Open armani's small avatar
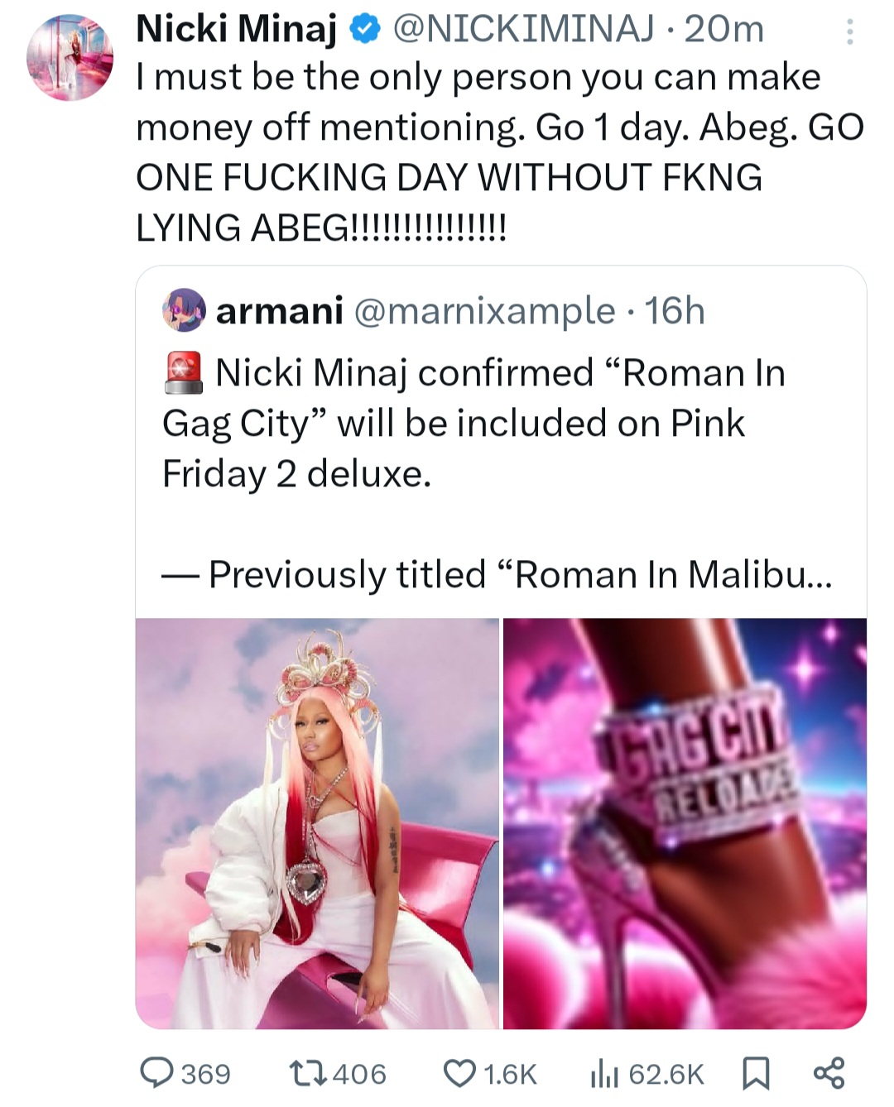Image resolution: width=894 pixels, height=1107 pixels. click(184, 310)
